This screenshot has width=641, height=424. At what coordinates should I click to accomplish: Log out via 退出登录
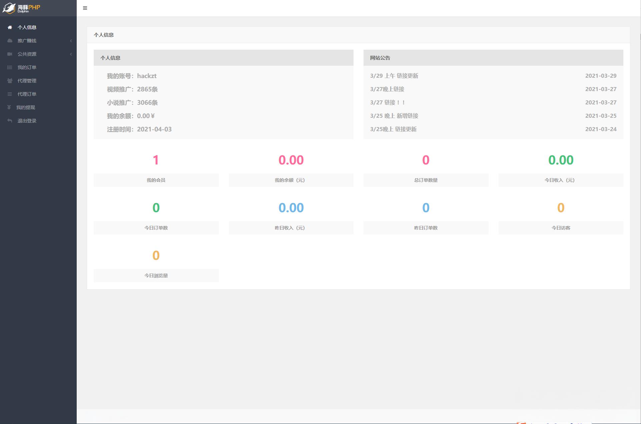(x=38, y=121)
